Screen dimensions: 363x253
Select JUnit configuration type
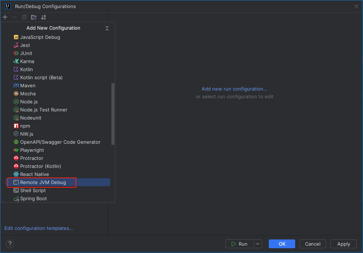(x=26, y=53)
